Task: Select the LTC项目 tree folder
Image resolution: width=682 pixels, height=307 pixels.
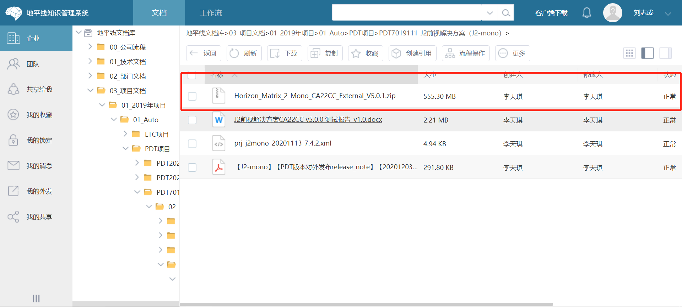Action: pos(157,134)
